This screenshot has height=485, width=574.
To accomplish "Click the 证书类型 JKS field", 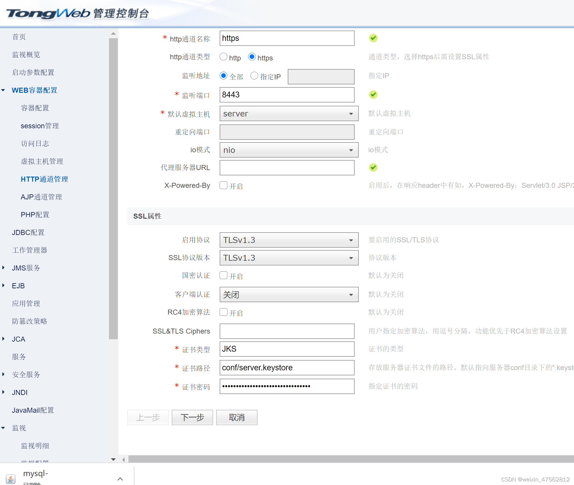I will click(287, 349).
